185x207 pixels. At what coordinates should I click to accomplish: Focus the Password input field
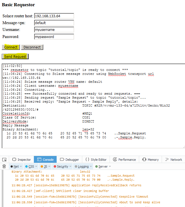[x=54, y=37]
